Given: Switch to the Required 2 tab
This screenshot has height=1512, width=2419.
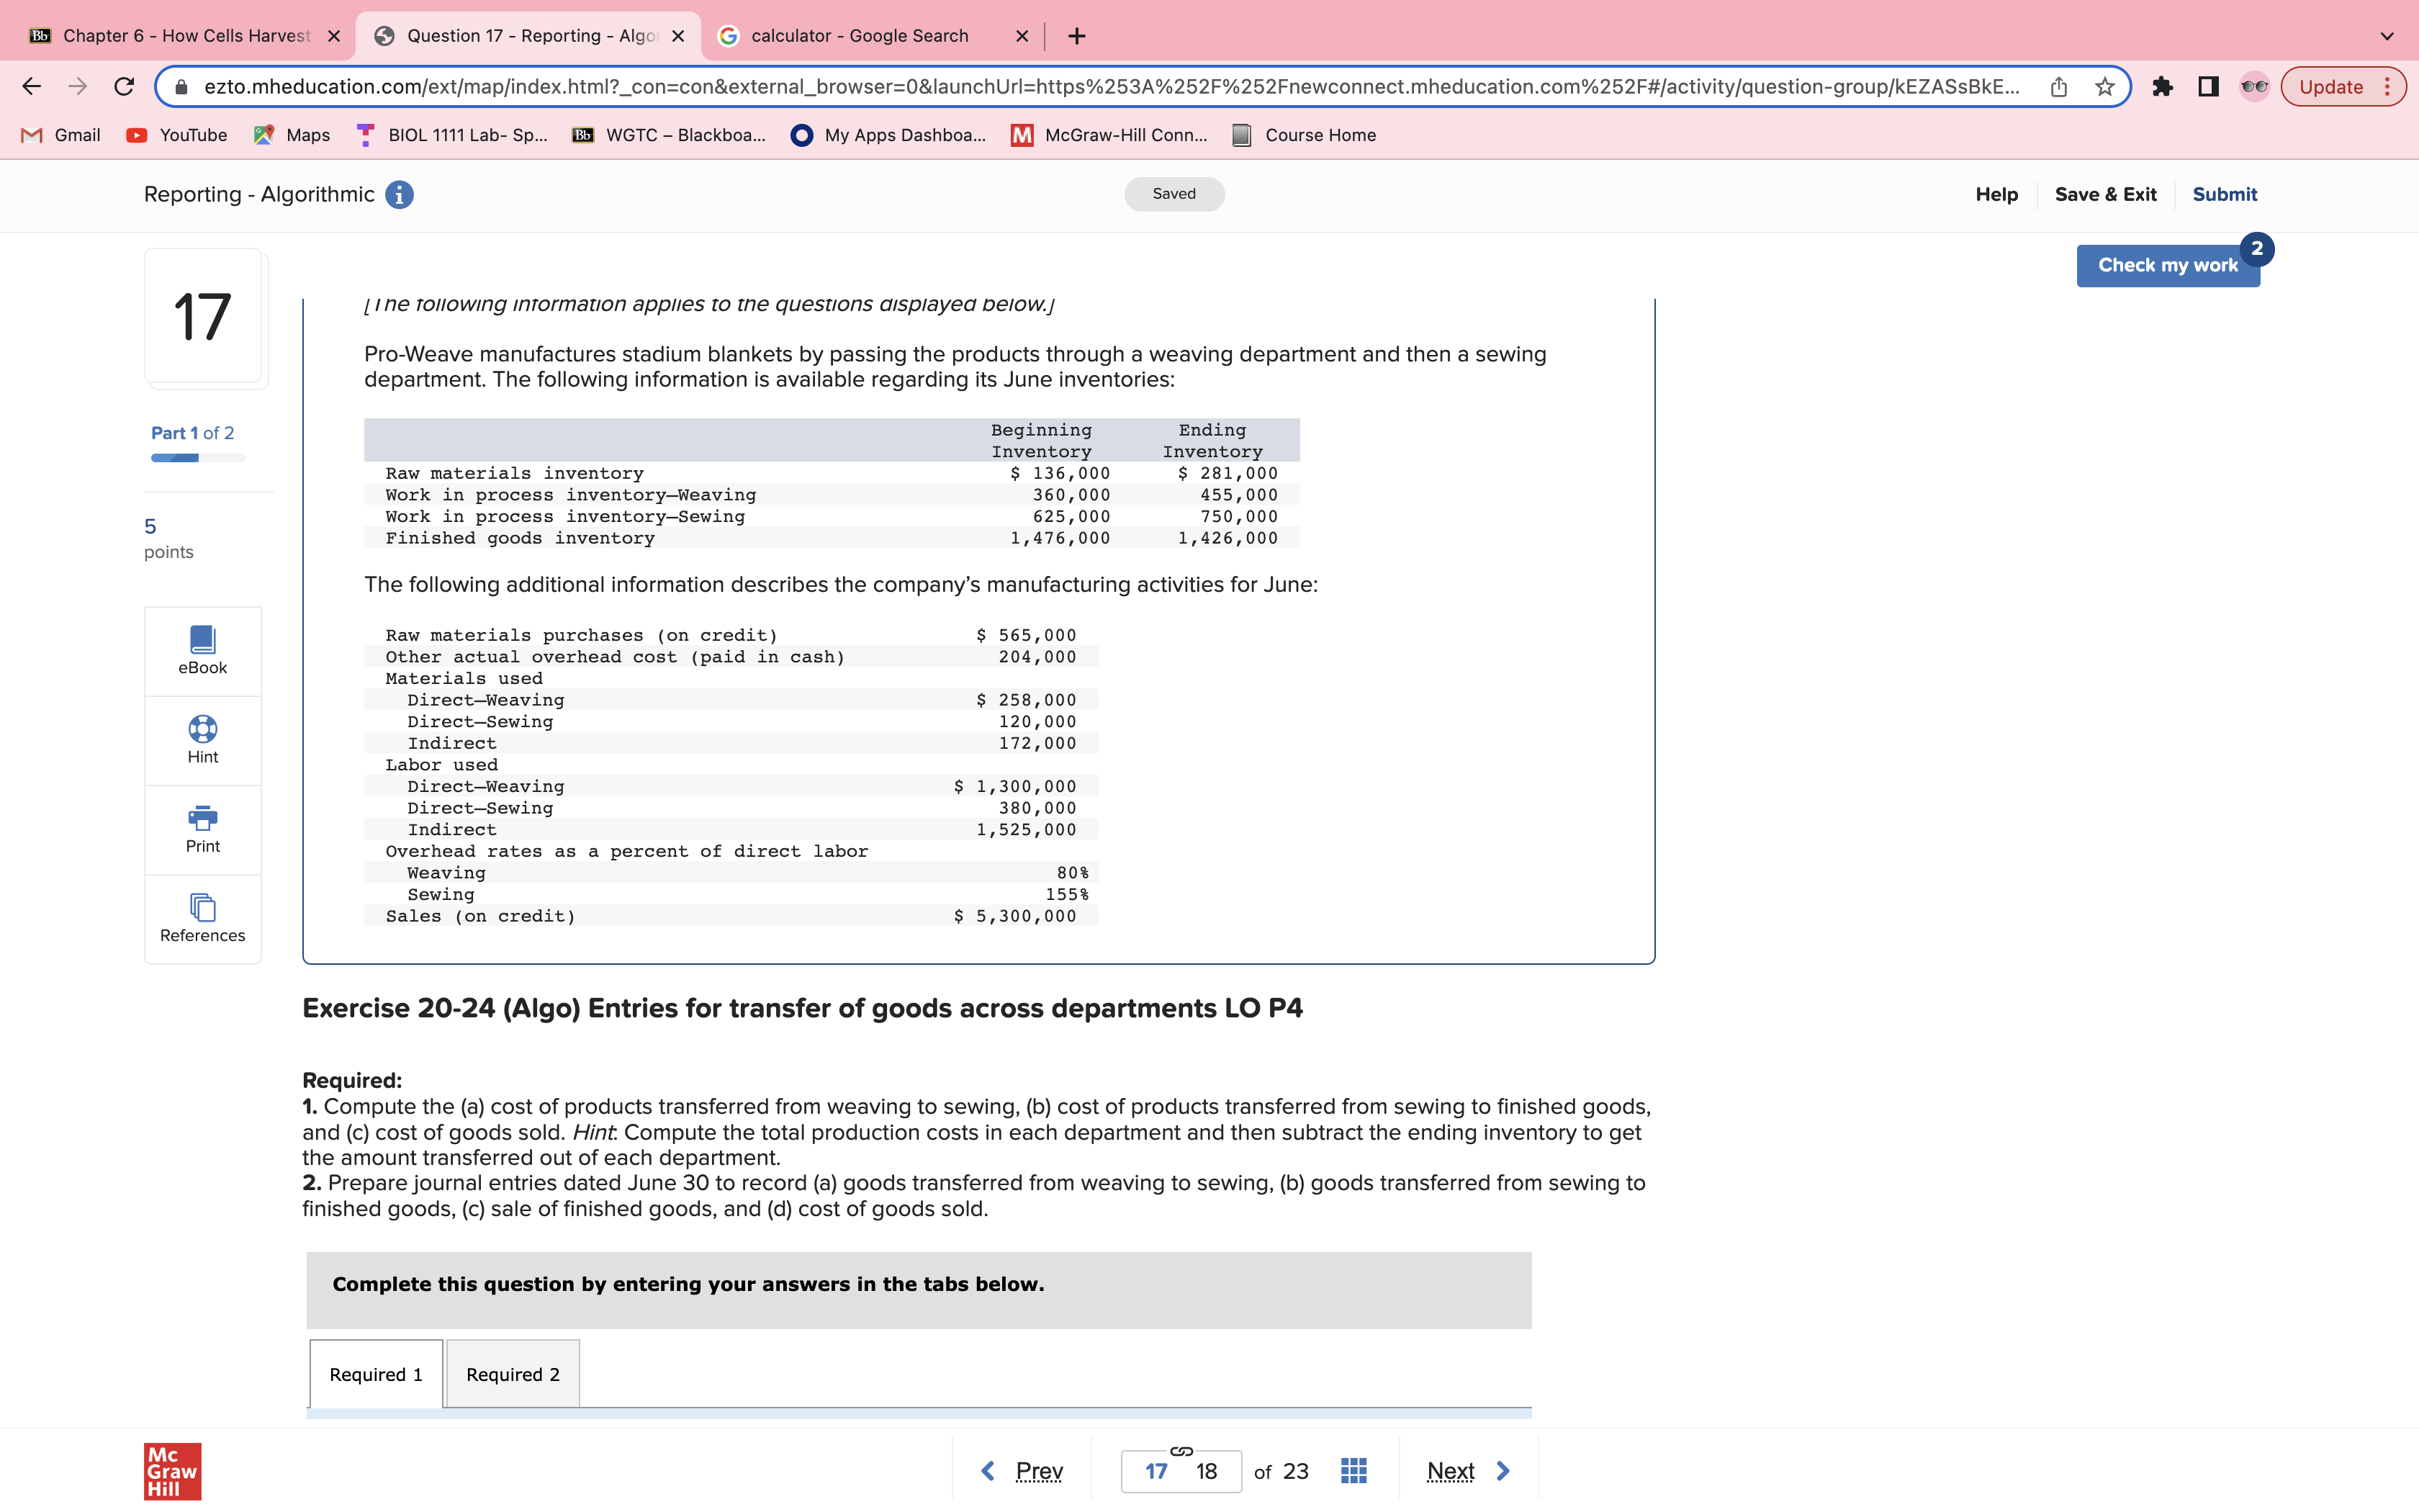Looking at the screenshot, I should [x=513, y=1374].
